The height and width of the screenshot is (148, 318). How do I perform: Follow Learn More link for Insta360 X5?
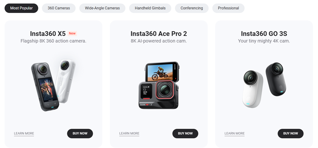pyautogui.click(x=24, y=134)
